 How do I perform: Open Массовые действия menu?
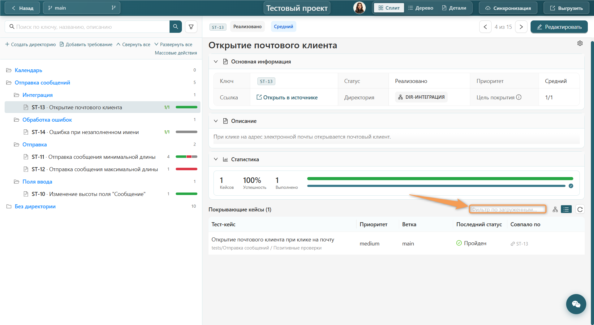[176, 53]
